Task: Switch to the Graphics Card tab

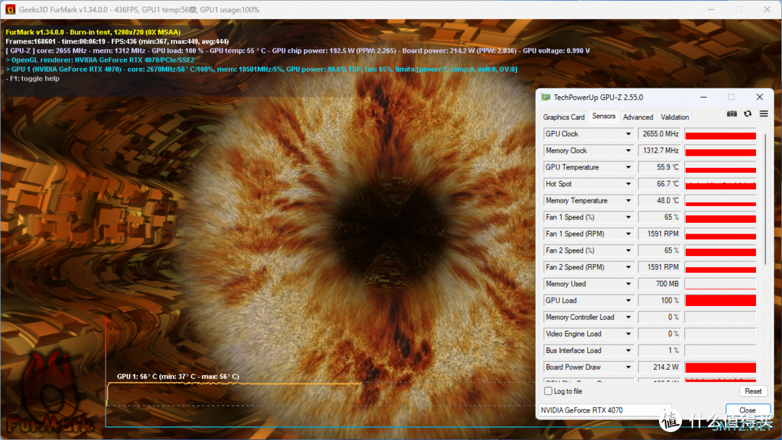Action: click(563, 117)
